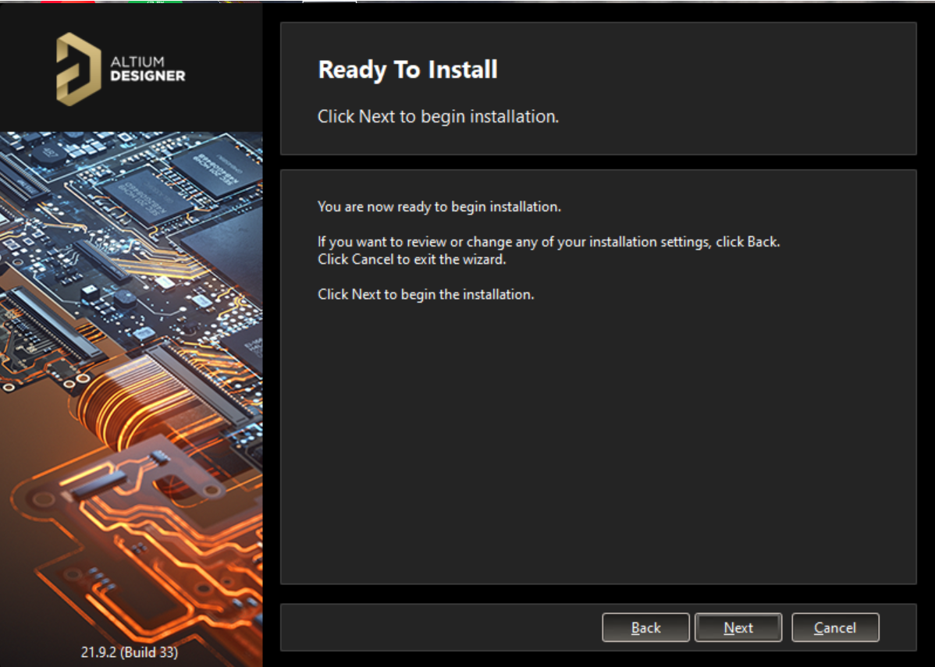
Task: Click the Altium Designer logo
Action: (x=121, y=69)
